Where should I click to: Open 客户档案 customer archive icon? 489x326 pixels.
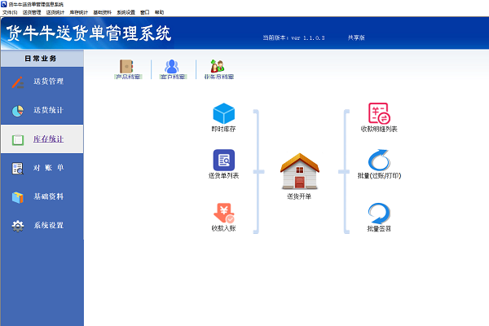click(x=171, y=68)
